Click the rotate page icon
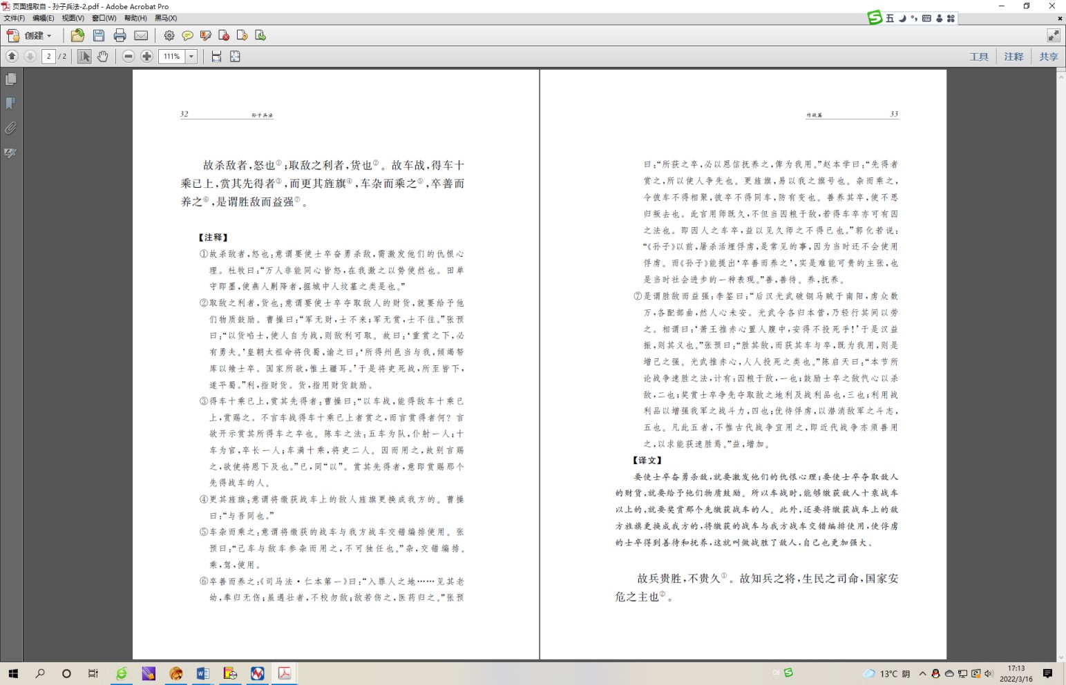Image resolution: width=1066 pixels, height=685 pixels. click(242, 35)
